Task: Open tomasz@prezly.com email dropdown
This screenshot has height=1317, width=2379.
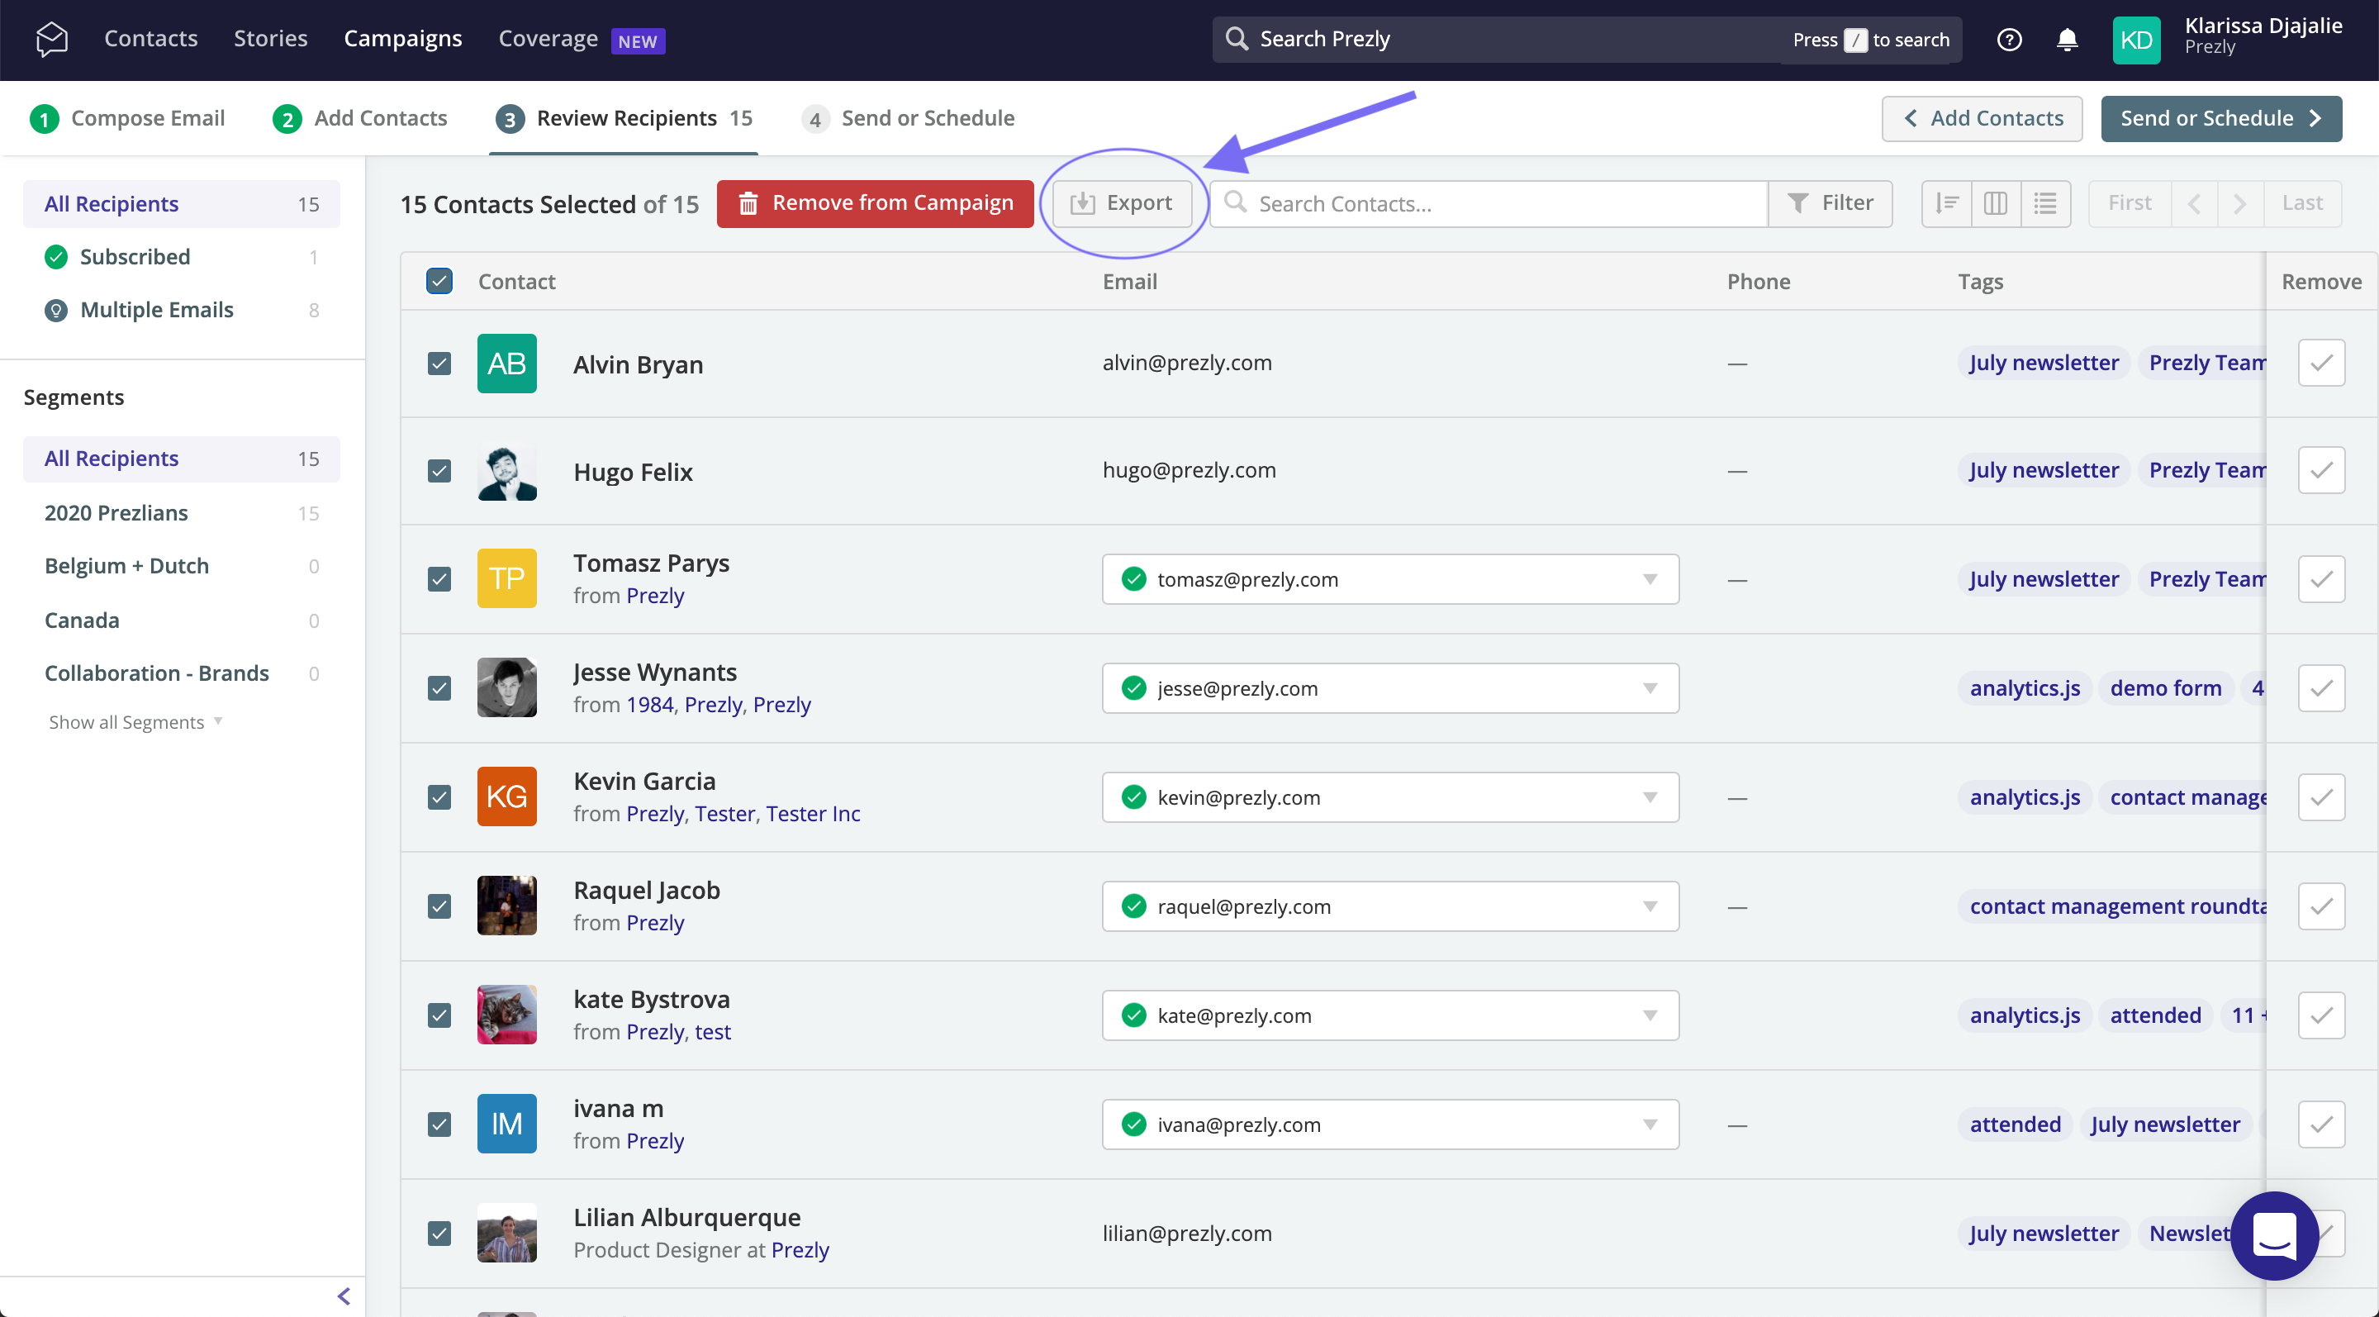Action: pyautogui.click(x=1390, y=579)
